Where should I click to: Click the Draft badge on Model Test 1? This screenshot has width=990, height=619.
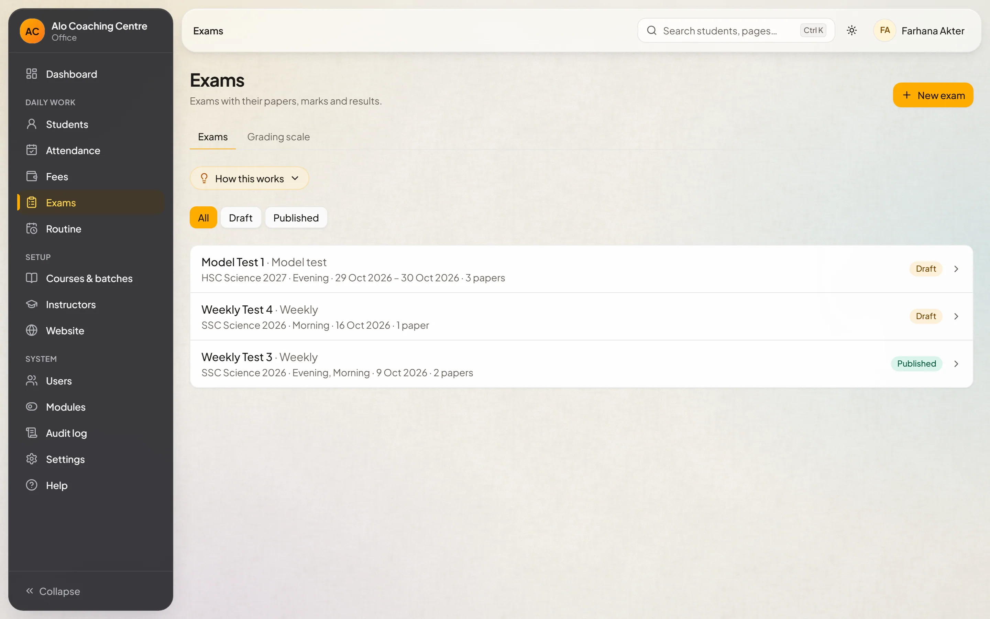pyautogui.click(x=926, y=269)
